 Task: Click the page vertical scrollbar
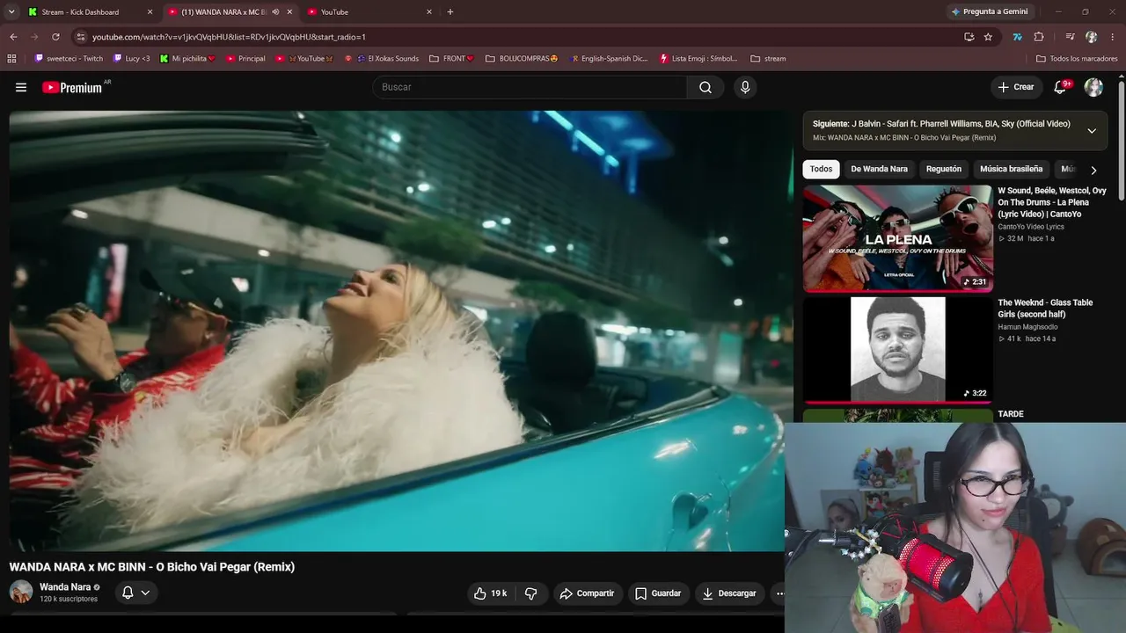1122,141
